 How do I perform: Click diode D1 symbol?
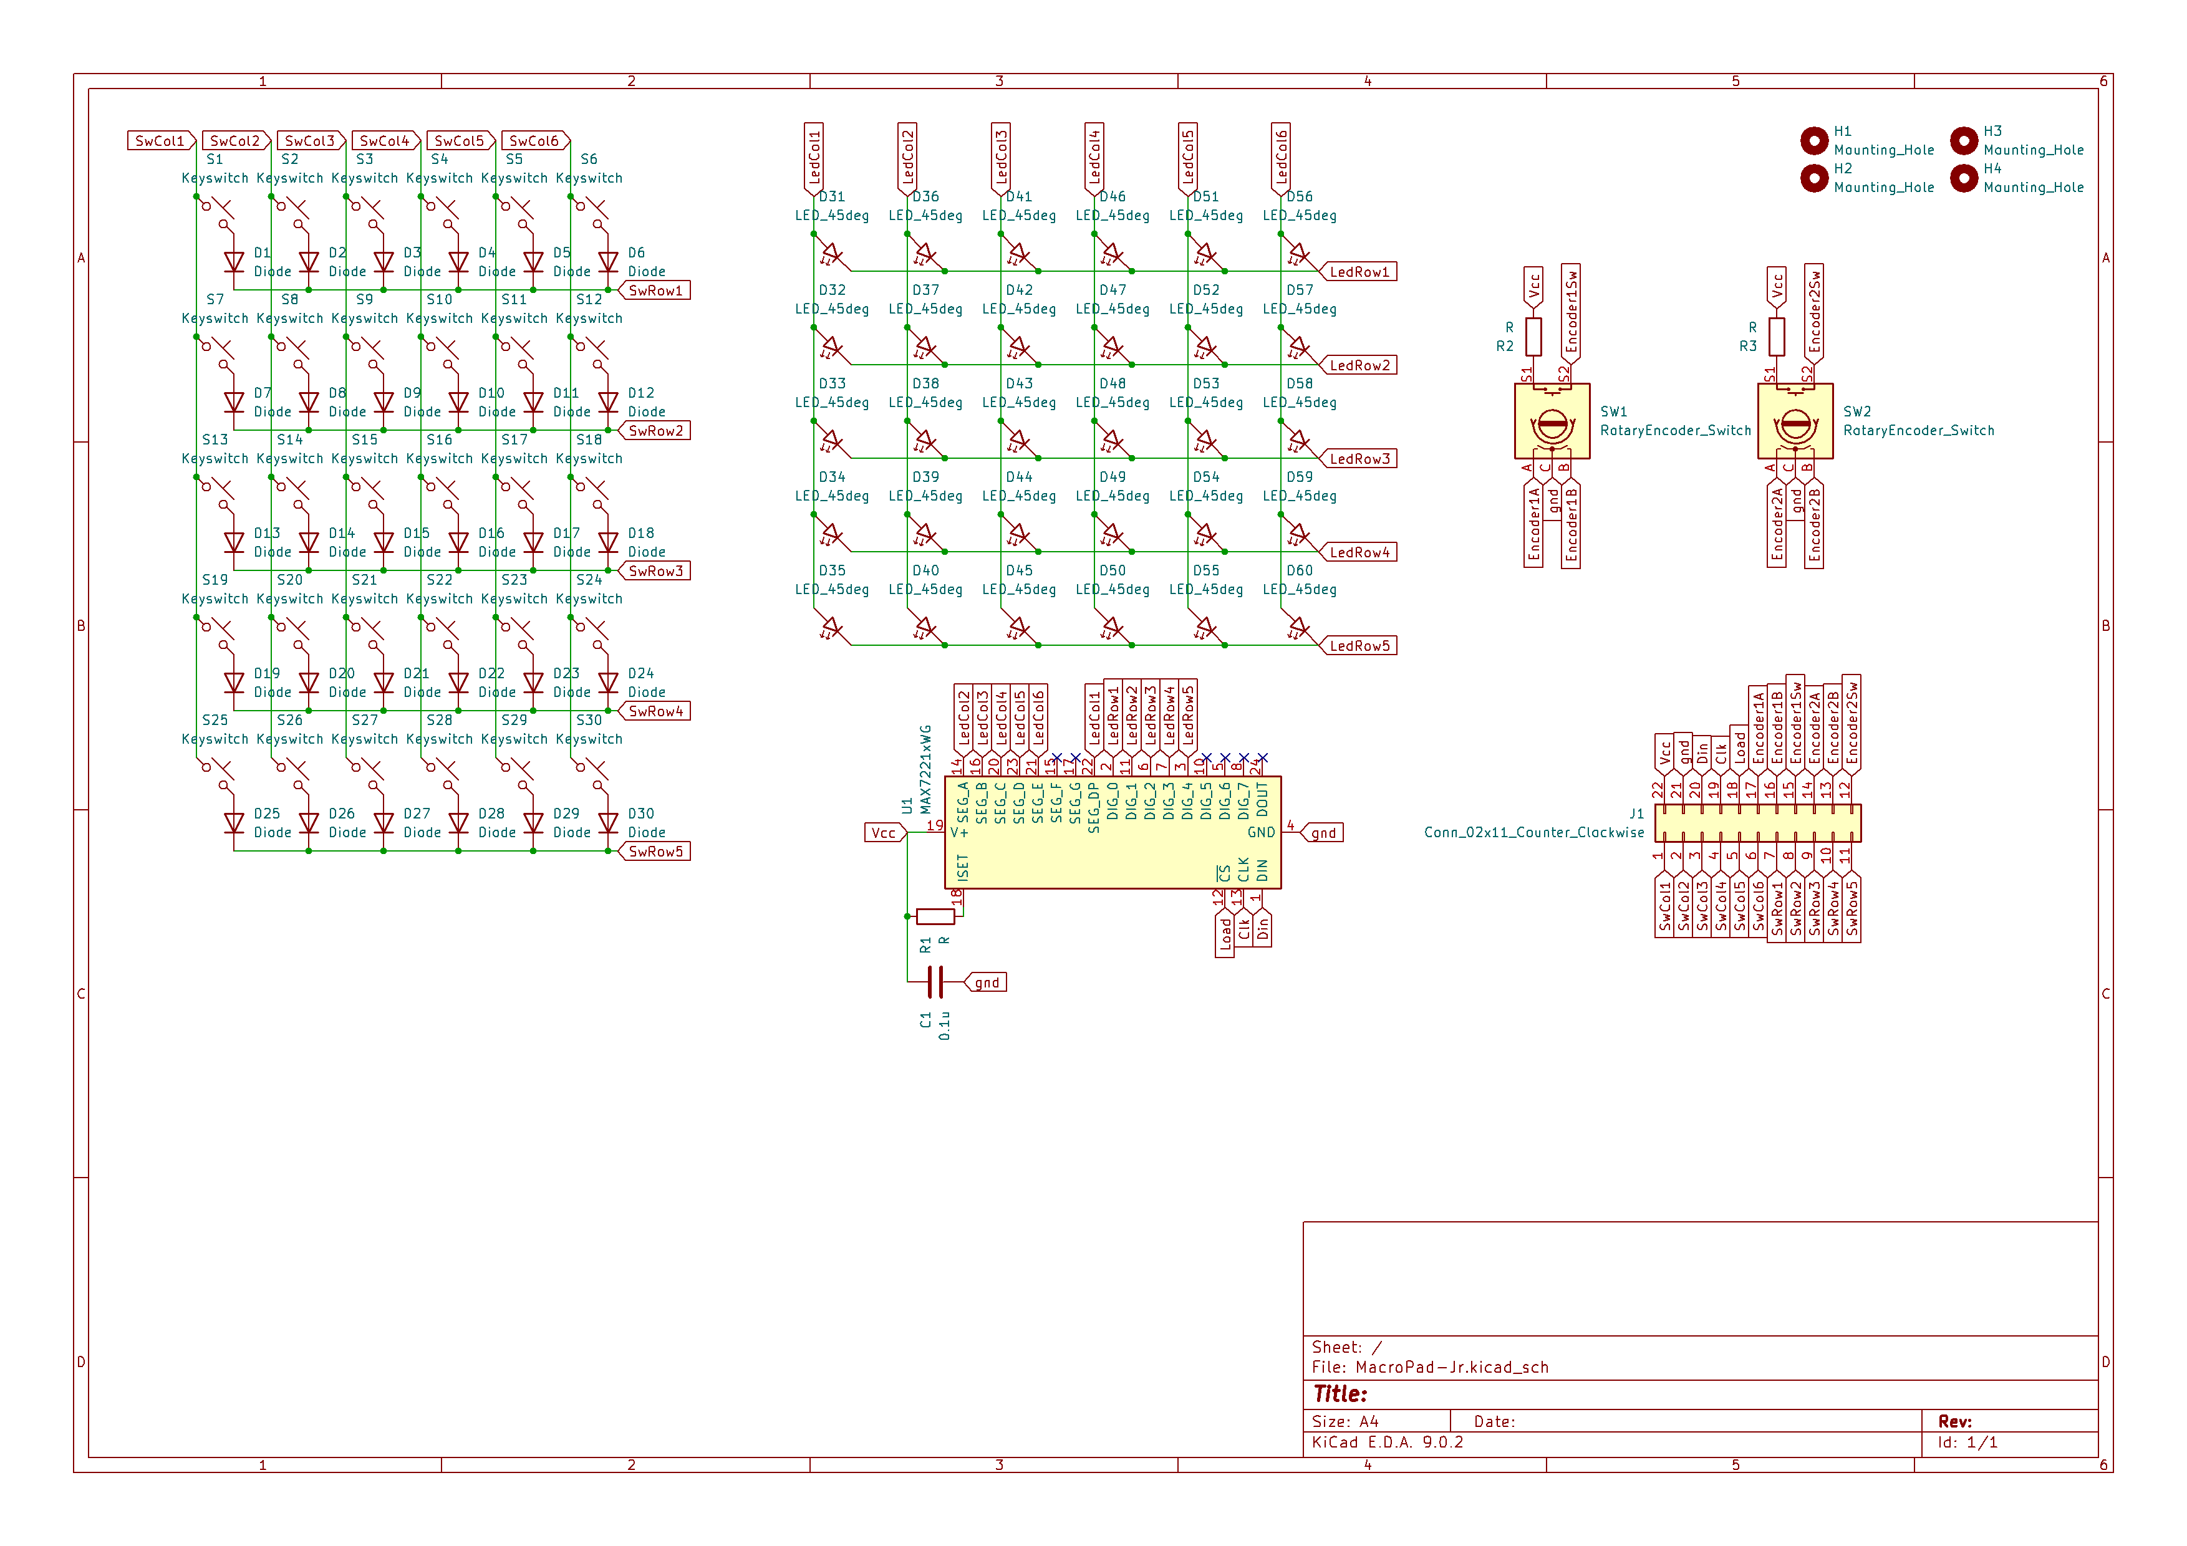[x=234, y=262]
